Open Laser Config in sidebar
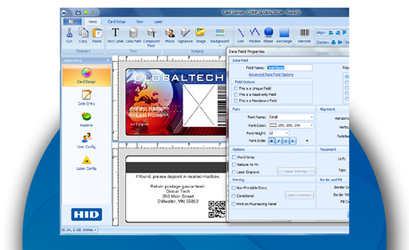The width and height of the screenshot is (409, 250). coord(86,163)
